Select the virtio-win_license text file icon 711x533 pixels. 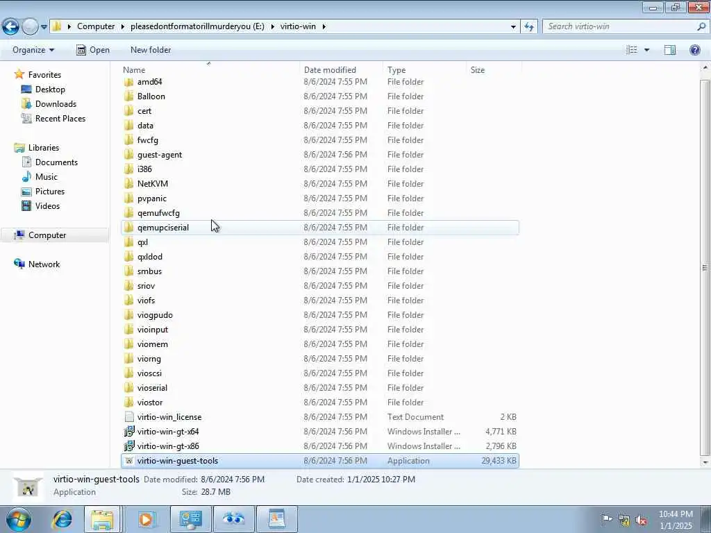click(x=128, y=417)
